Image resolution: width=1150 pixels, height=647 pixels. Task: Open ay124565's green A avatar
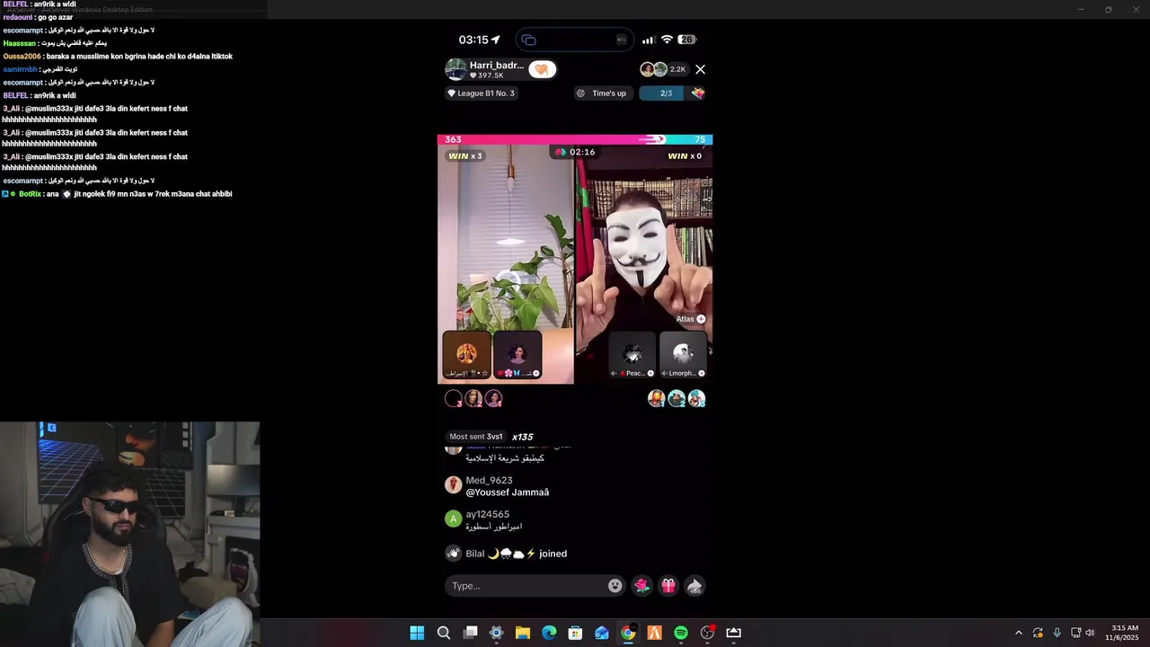coord(454,518)
